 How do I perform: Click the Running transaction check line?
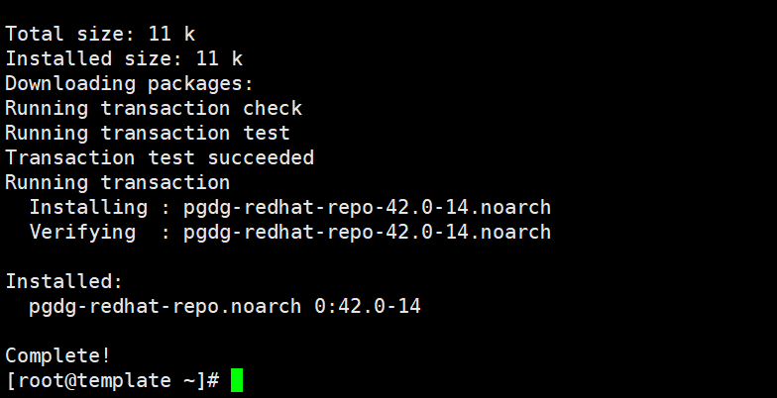[154, 108]
